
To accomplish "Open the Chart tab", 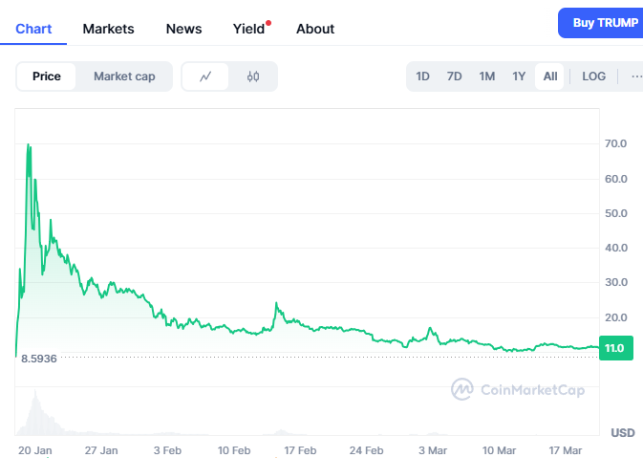I will click(33, 29).
